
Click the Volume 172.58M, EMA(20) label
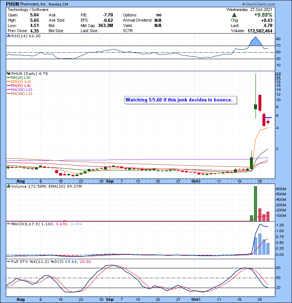[46, 187]
